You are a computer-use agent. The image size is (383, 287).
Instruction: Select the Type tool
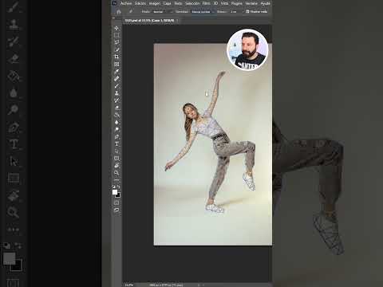[116, 143]
